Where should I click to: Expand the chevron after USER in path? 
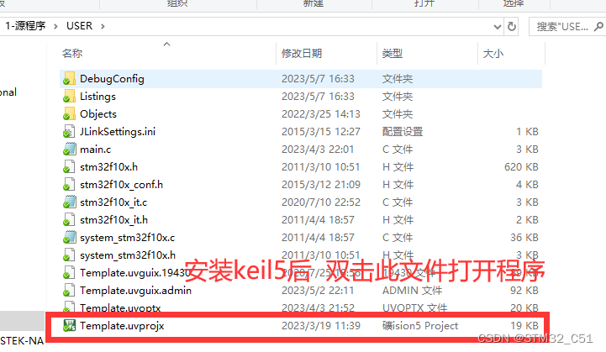click(x=103, y=26)
